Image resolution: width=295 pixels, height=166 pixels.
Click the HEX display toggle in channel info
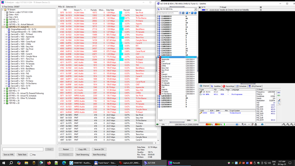click(x=279, y=95)
